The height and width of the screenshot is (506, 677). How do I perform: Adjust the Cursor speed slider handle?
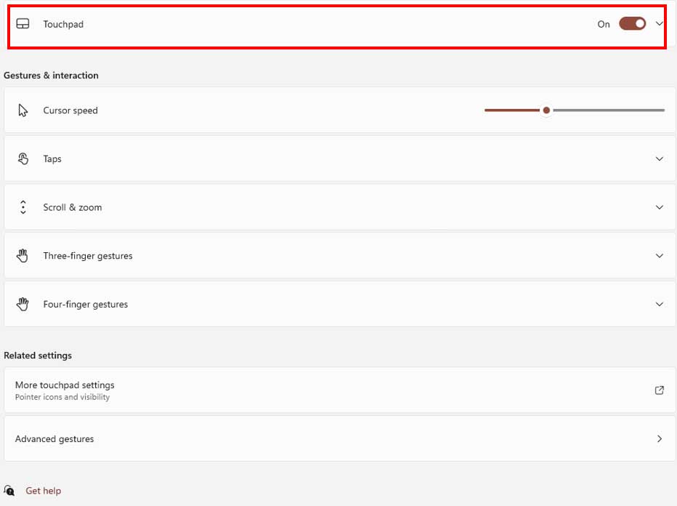click(x=546, y=111)
